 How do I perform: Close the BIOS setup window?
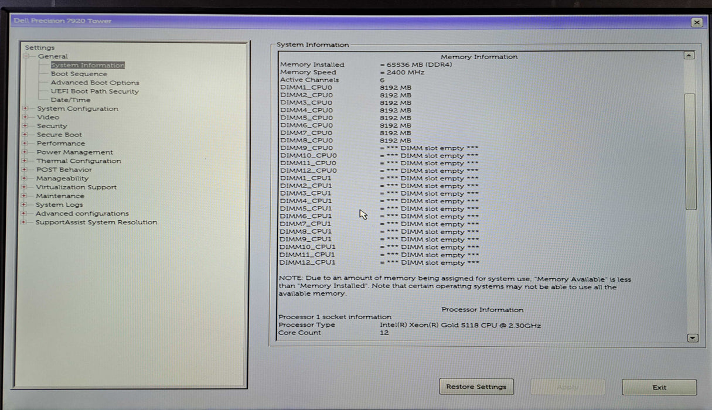pos(696,22)
